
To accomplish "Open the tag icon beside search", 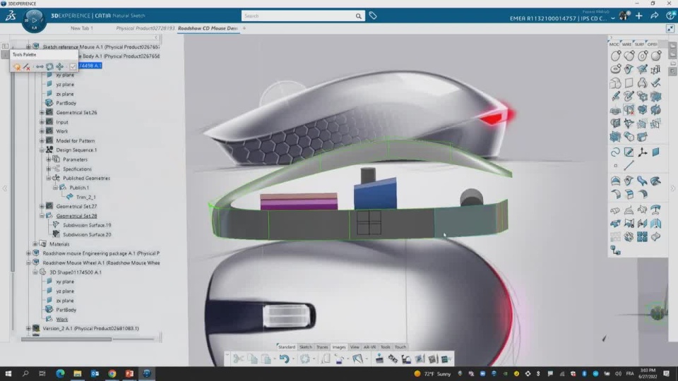I will pos(373,16).
